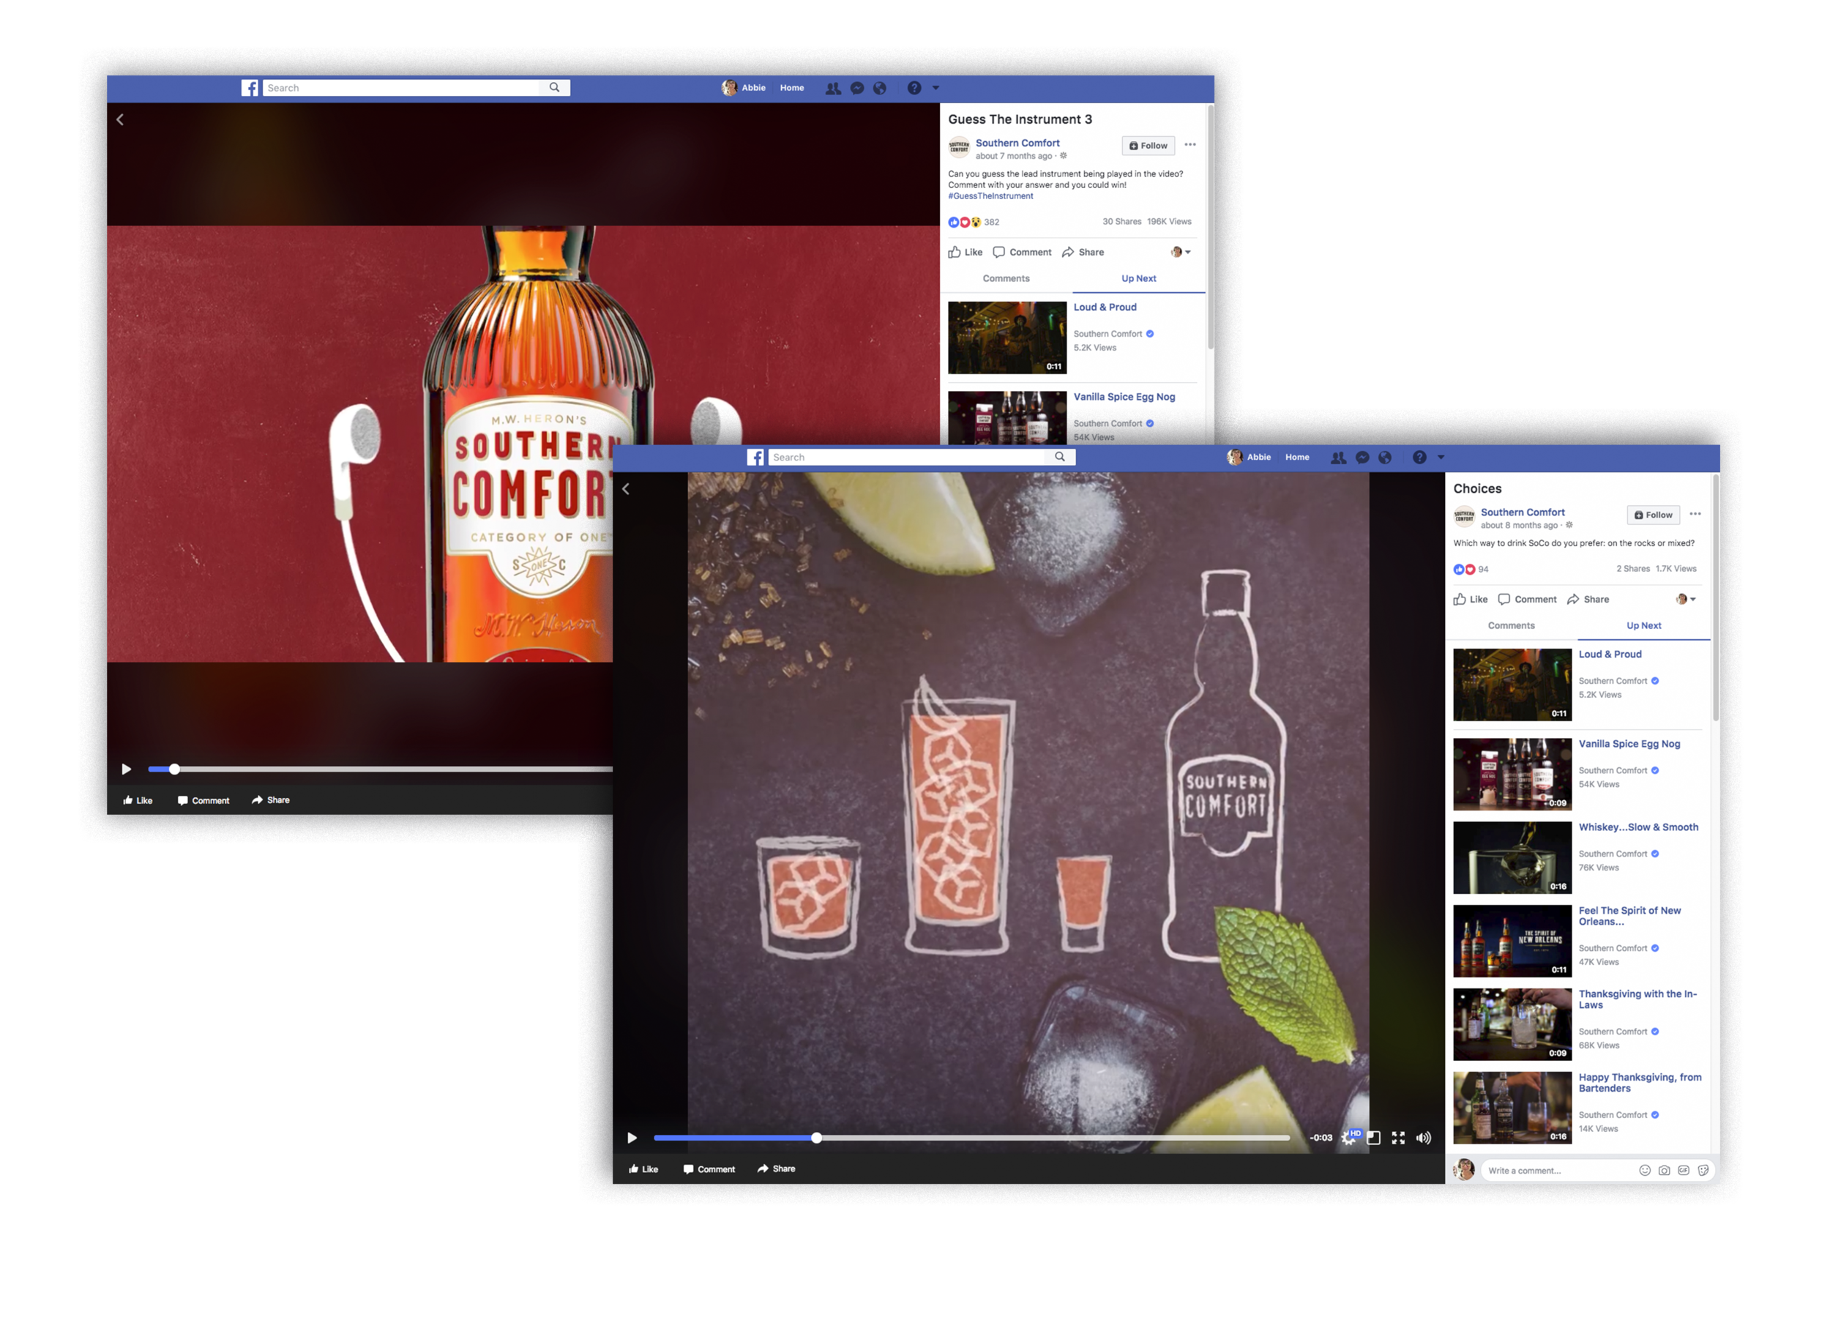
Task: Open friend requests in the front window
Action: [1338, 458]
